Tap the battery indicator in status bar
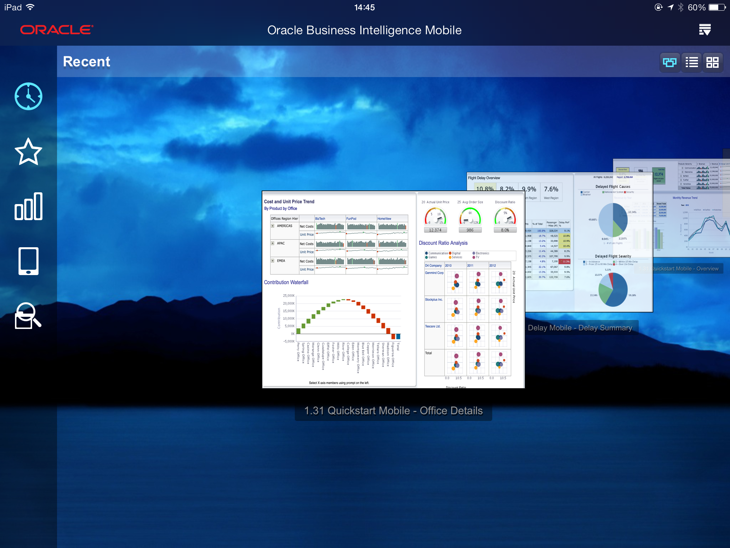The height and width of the screenshot is (548, 730). [x=718, y=7]
